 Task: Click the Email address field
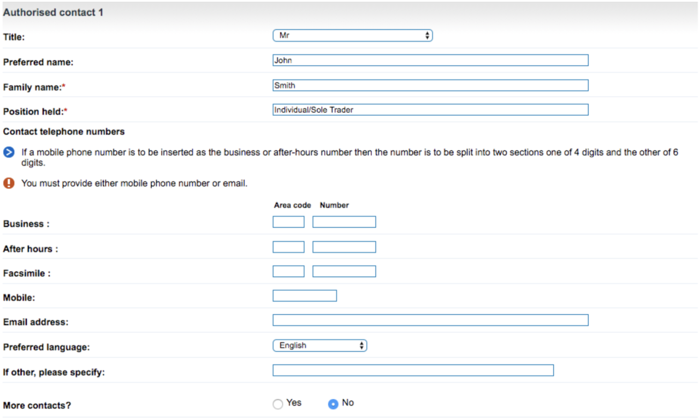point(430,320)
